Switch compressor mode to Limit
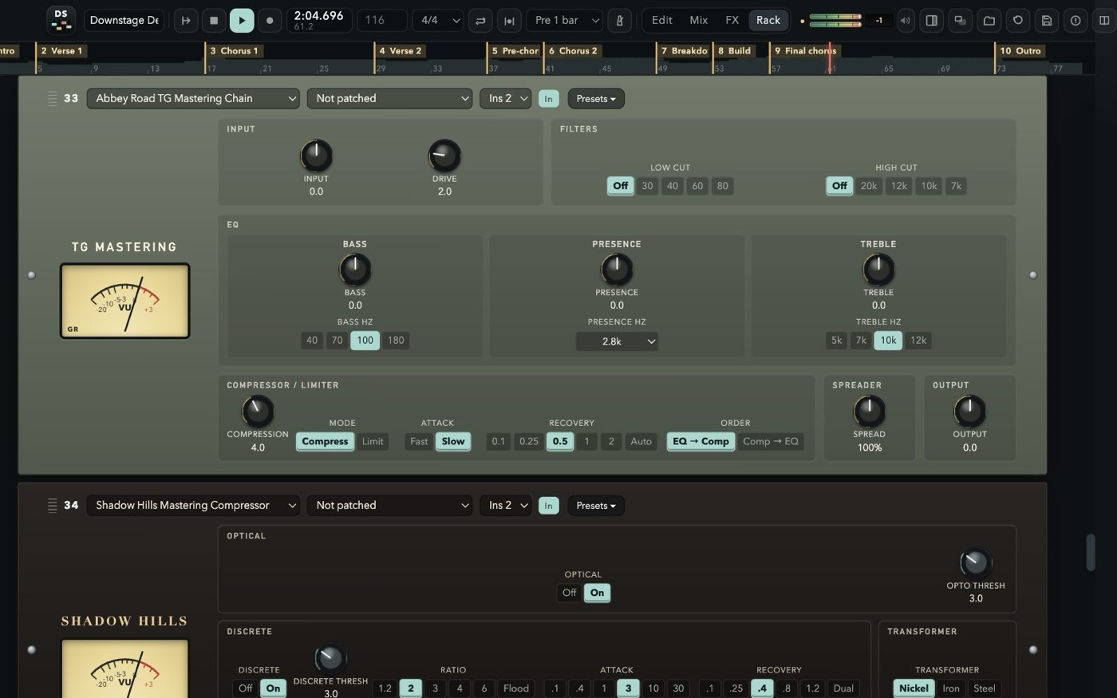Screen dimensions: 1117x698 (373, 441)
